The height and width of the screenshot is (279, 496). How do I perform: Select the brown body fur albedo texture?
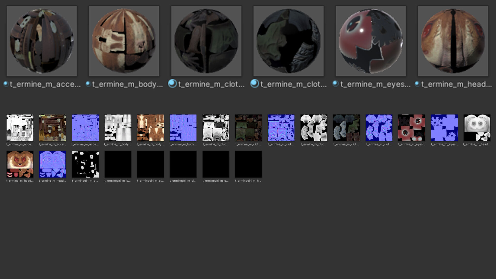tap(150, 128)
